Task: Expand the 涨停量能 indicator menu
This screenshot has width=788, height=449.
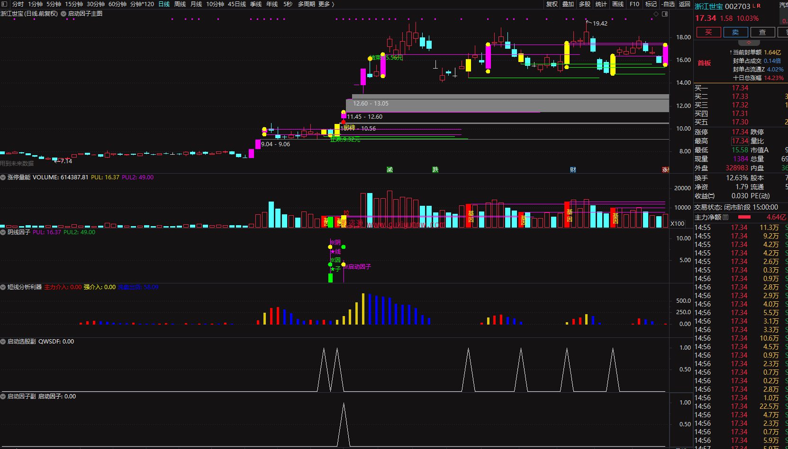Action: [x=3, y=177]
